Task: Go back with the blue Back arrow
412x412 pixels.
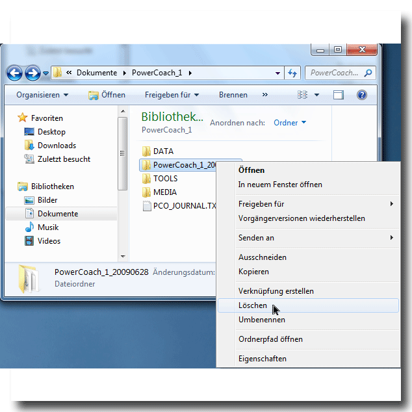Action: tap(14, 73)
